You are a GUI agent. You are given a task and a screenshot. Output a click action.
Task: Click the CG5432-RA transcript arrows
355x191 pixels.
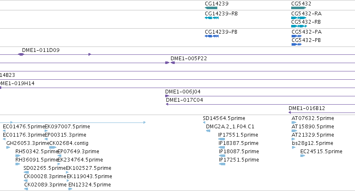click(x=299, y=18)
